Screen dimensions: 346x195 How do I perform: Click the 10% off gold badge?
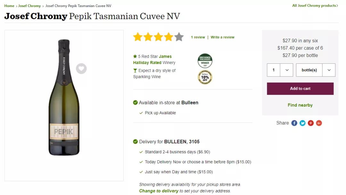tap(205, 77)
